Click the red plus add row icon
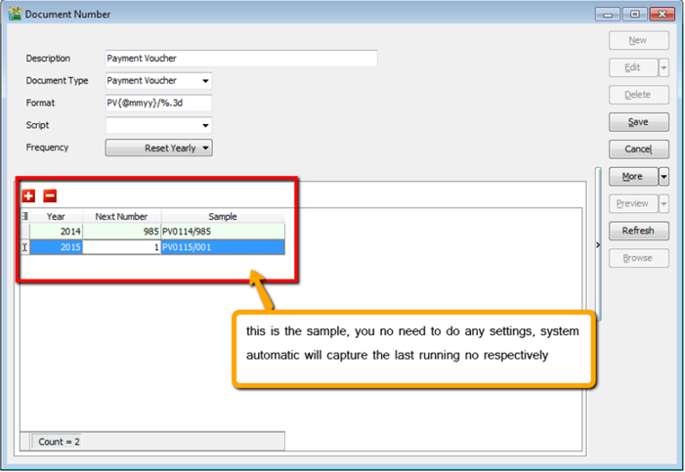The height and width of the screenshot is (472, 685). pyautogui.click(x=28, y=195)
